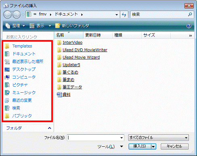
Task: Click the Updater5 folder icon
Action: 59,65
